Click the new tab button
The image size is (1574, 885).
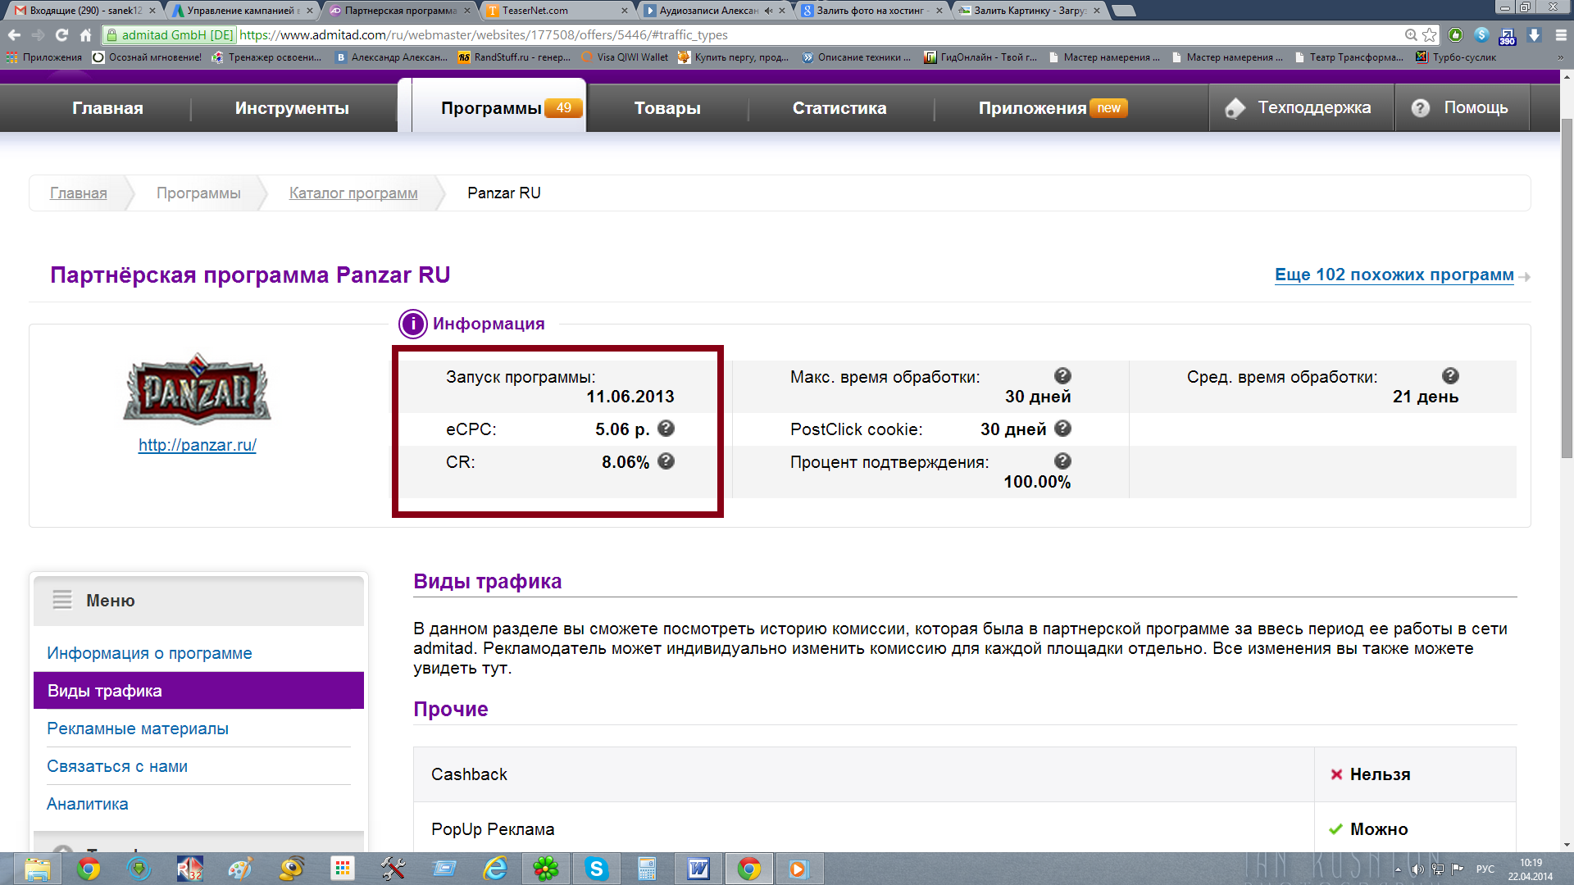1124,11
